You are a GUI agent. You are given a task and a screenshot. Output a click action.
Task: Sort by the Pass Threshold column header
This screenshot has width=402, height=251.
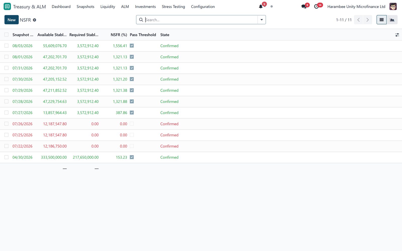(143, 35)
